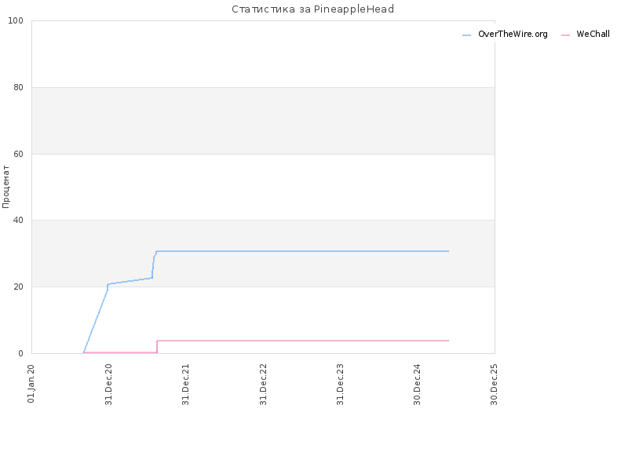Click the 30.Dec.24 x-axis date label
The image size is (628, 471).
click(x=417, y=385)
